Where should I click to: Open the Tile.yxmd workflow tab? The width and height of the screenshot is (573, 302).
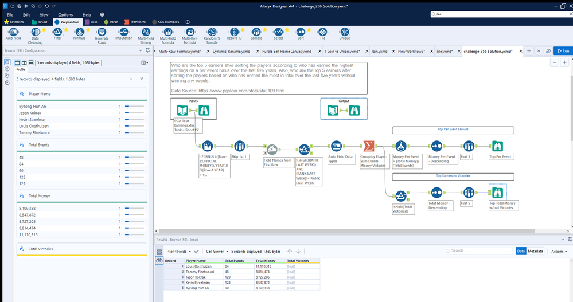(x=444, y=51)
